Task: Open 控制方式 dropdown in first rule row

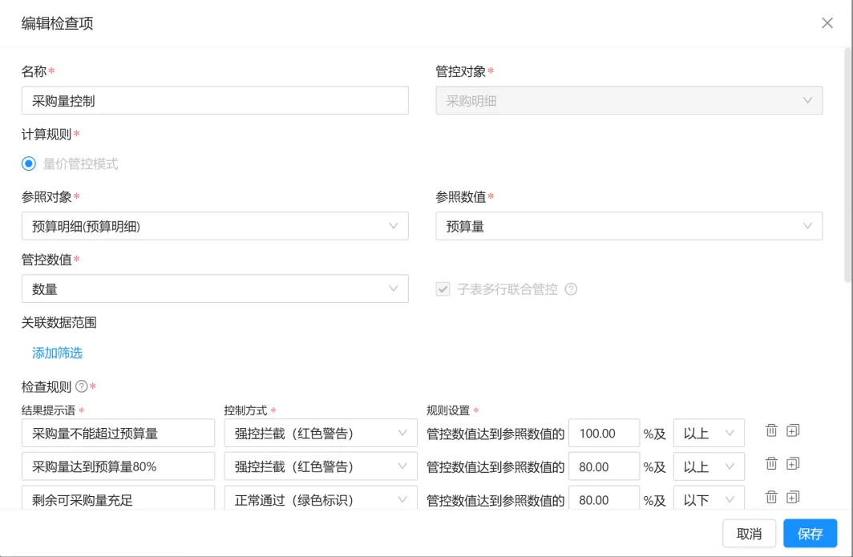Action: click(x=320, y=434)
